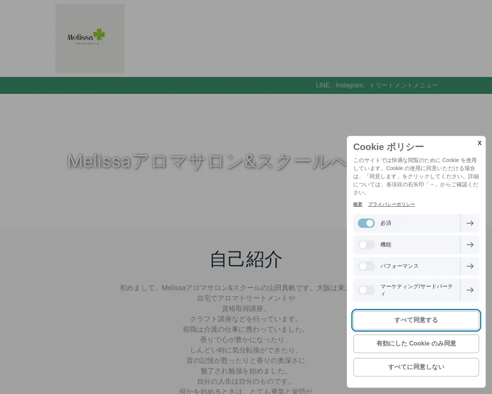Expand マーケティング details via right arrow
The height and width of the screenshot is (394, 492).
[x=470, y=290]
